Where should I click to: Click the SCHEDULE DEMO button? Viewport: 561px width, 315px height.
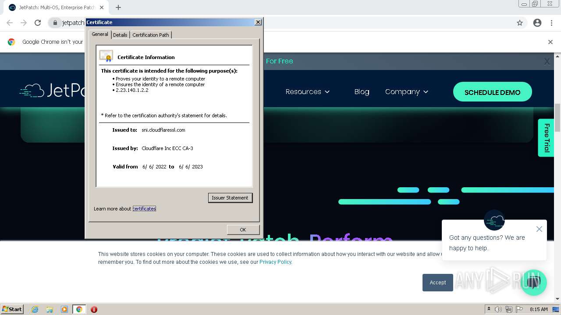492,92
